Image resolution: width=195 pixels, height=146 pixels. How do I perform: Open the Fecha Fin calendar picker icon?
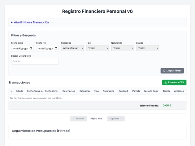pyautogui.click(x=56, y=48)
